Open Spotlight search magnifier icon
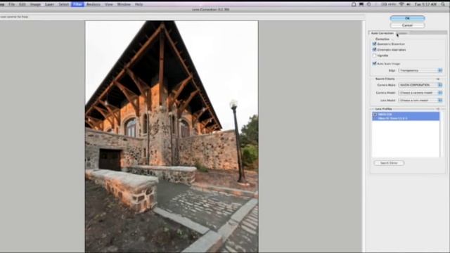The height and width of the screenshot is (253, 450). [443, 4]
